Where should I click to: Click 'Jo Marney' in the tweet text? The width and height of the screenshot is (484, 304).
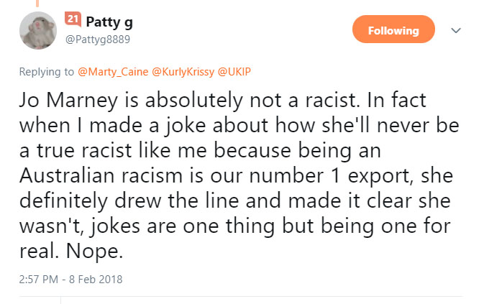(x=68, y=101)
